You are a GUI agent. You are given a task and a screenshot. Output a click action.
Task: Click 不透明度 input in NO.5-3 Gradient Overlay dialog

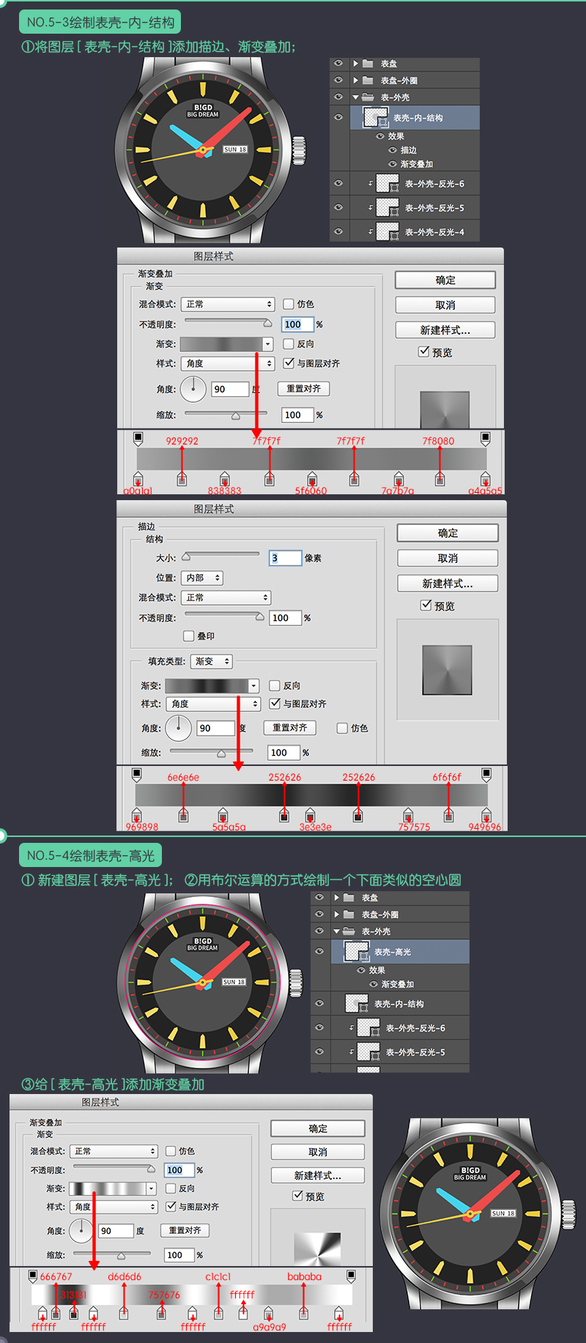click(x=298, y=324)
